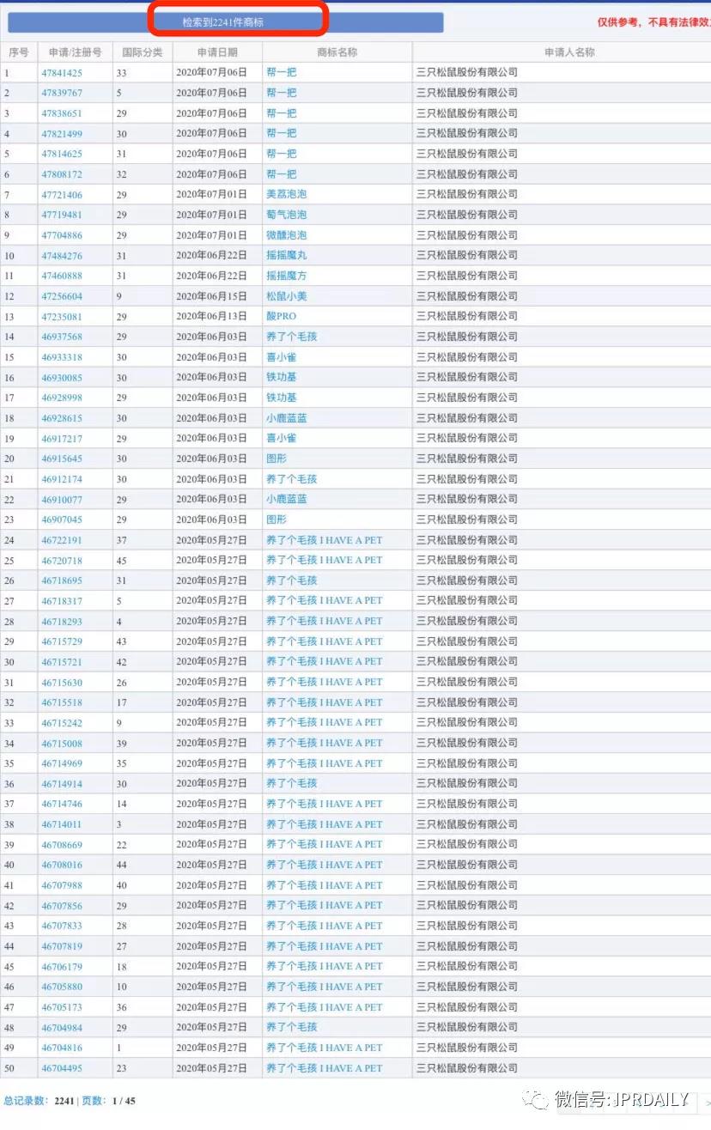Open application number 46933318

click(x=62, y=357)
